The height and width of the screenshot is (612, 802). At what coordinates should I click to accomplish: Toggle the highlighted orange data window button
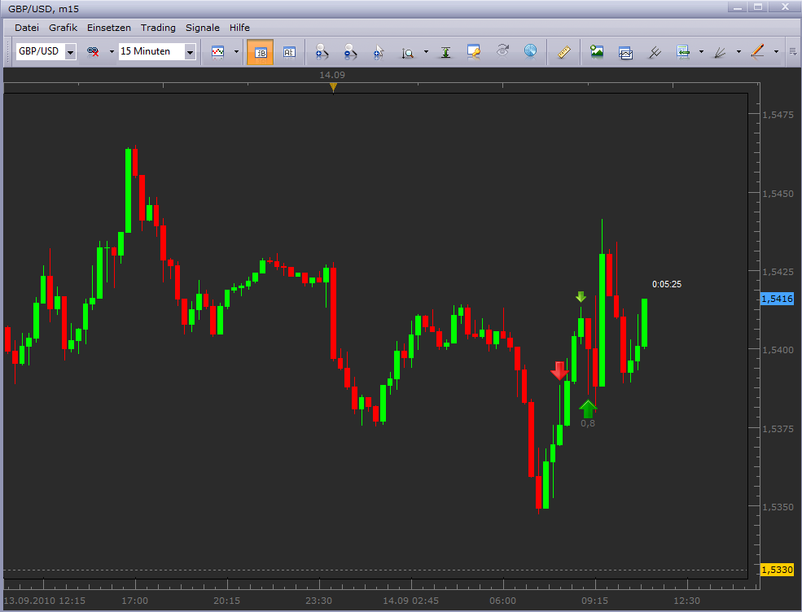260,52
